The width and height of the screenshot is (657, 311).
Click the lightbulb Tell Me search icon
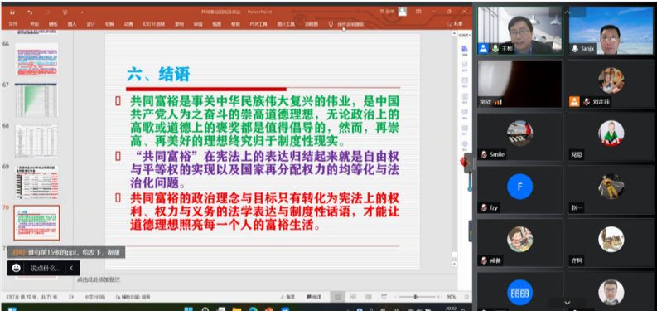coord(331,24)
